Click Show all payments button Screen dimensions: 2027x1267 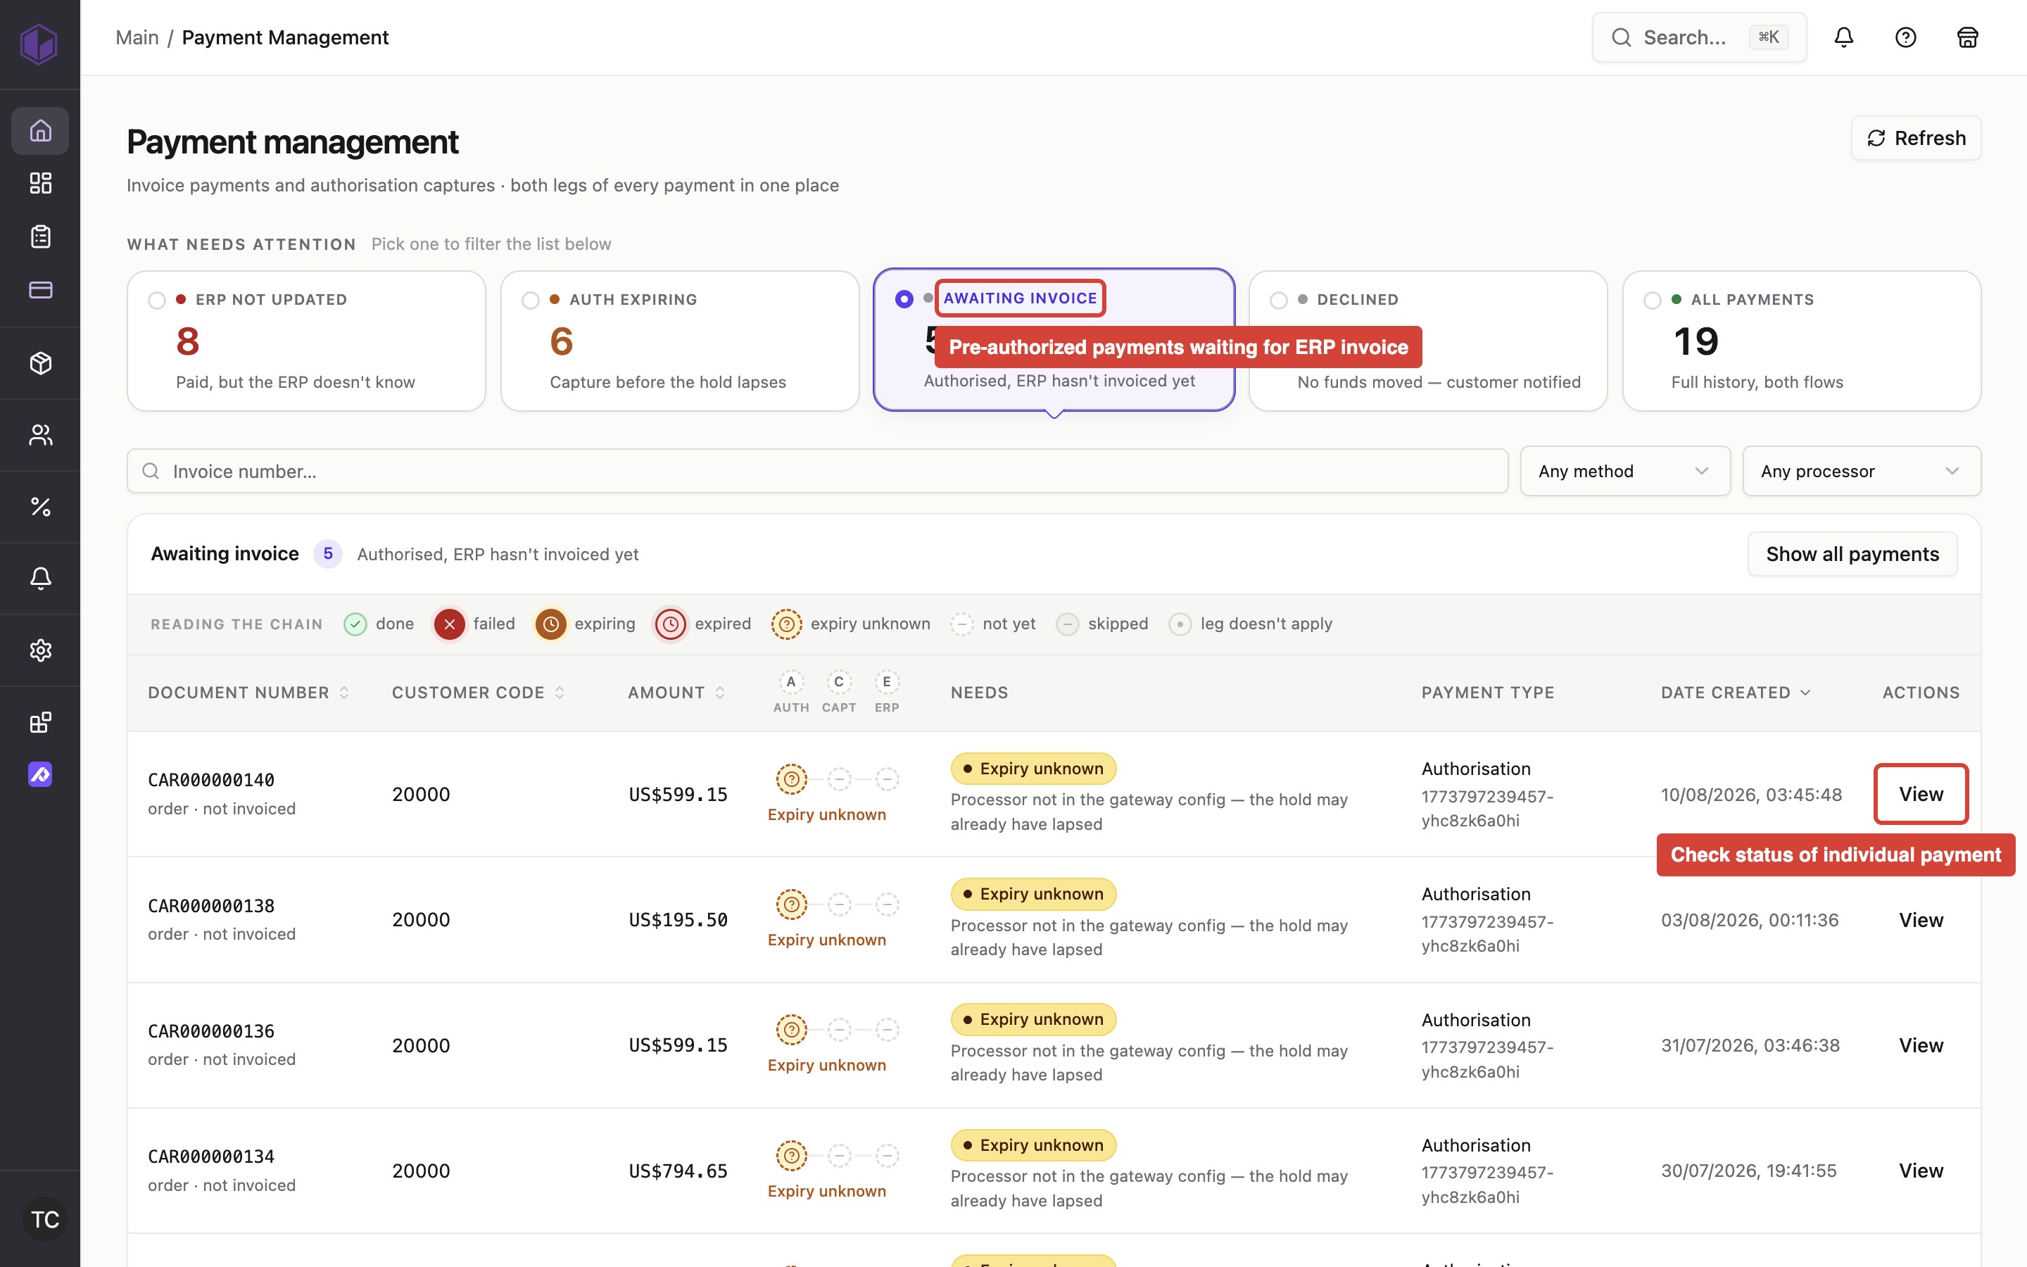[x=1852, y=554]
